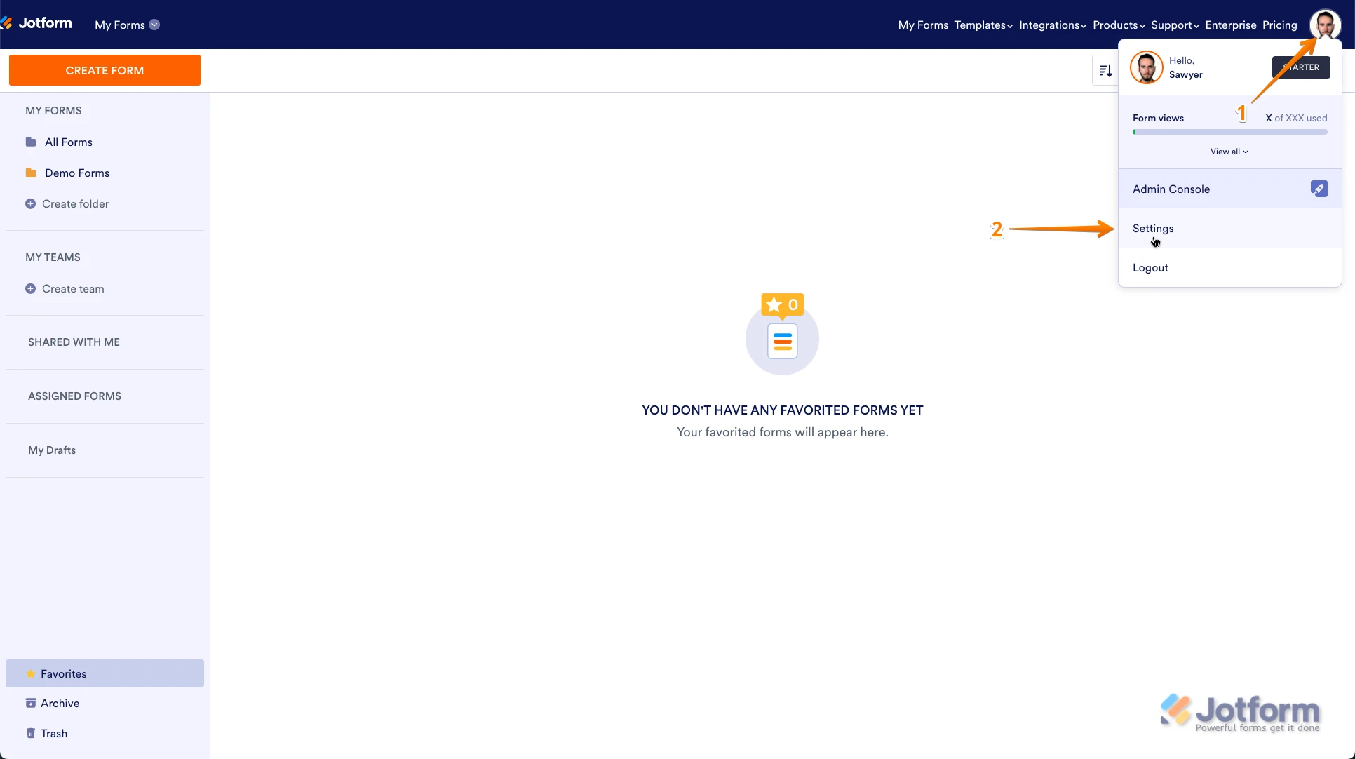Open the Integrations dropdown menu

coord(1052,25)
